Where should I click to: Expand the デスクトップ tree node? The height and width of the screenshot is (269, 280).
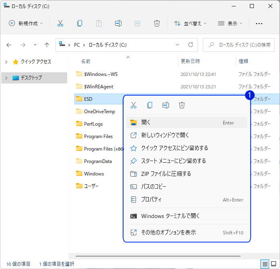click(x=6, y=78)
